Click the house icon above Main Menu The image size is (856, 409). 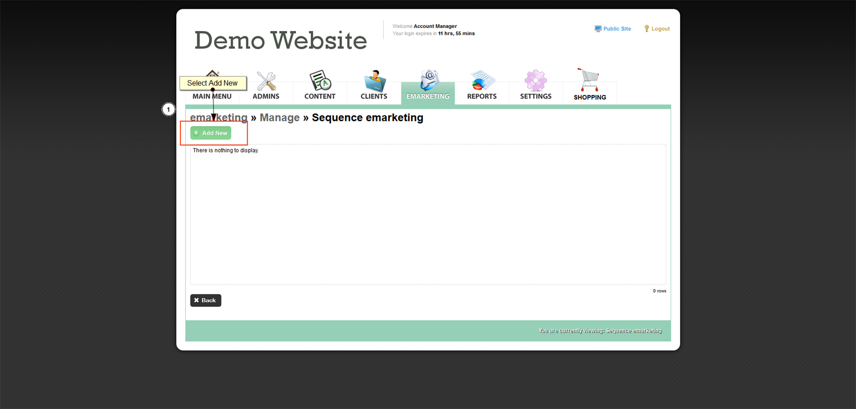pos(212,73)
